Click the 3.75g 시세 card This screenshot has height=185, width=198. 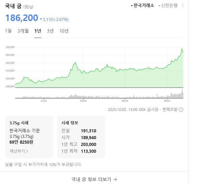[x=29, y=137]
